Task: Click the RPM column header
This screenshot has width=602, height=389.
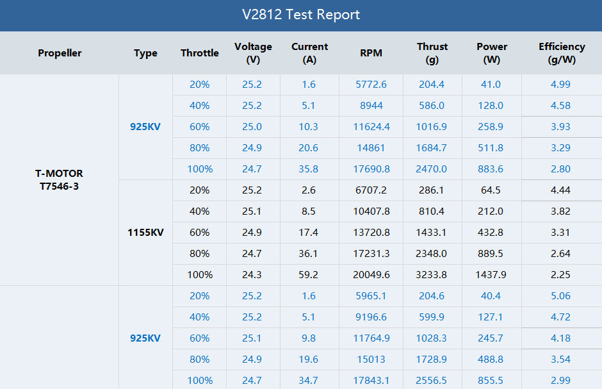Action: (371, 53)
